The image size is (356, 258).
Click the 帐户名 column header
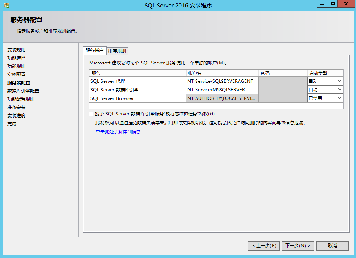pyautogui.click(x=222, y=73)
